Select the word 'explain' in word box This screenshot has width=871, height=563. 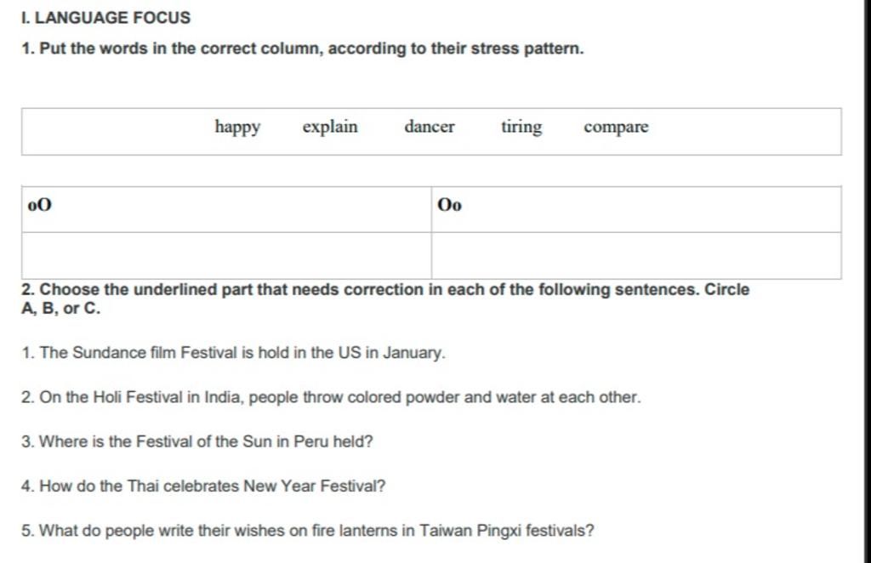pyautogui.click(x=330, y=128)
